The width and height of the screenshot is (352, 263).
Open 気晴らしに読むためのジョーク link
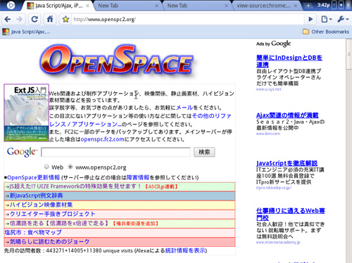point(49,242)
